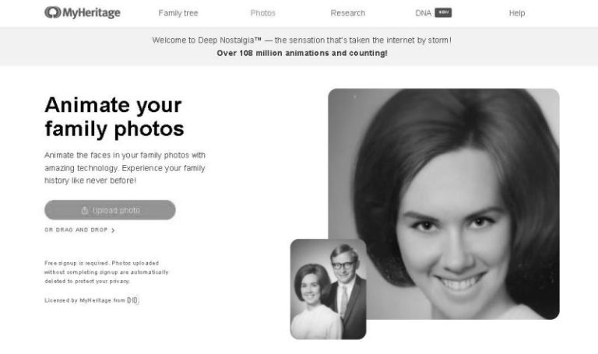Click the chevron after OR DRAG AND DROP
Screen dimensions: 598x354
(113, 230)
